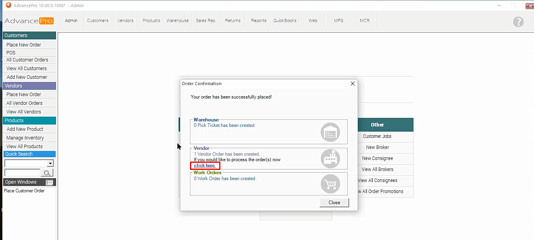
Task: Click the AdvancePro logo
Action: point(29,21)
